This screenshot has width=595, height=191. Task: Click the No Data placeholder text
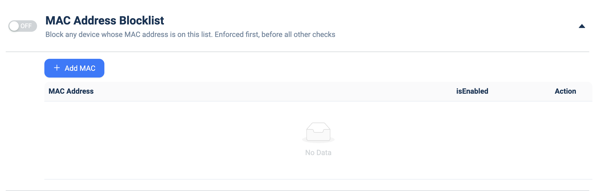(318, 152)
